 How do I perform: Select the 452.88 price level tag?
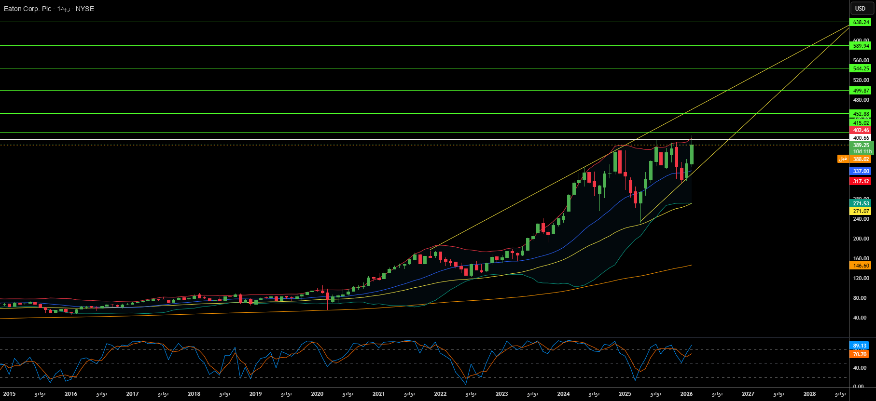click(x=861, y=114)
